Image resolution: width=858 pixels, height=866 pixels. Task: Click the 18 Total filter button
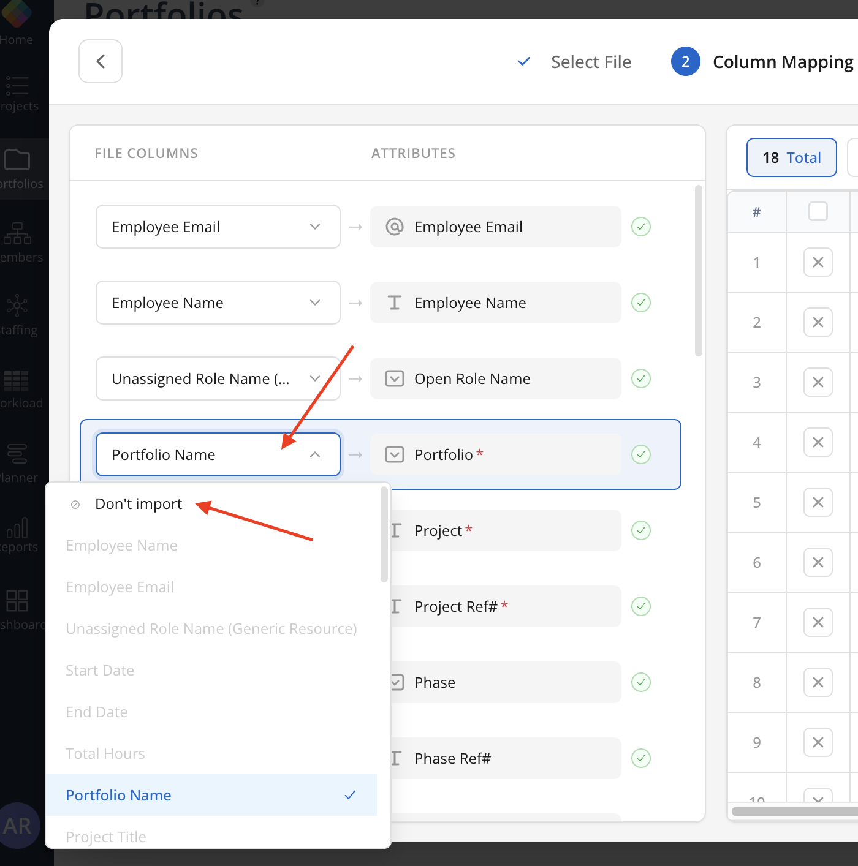point(792,157)
